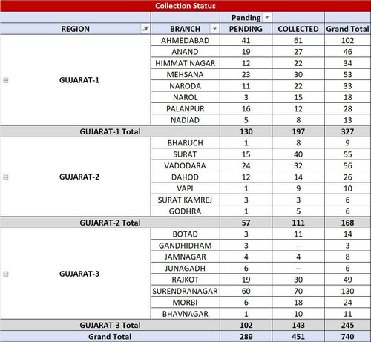Screen dimensions: 371x342
Task: Select the NARODA branch cell
Action: [185, 86]
